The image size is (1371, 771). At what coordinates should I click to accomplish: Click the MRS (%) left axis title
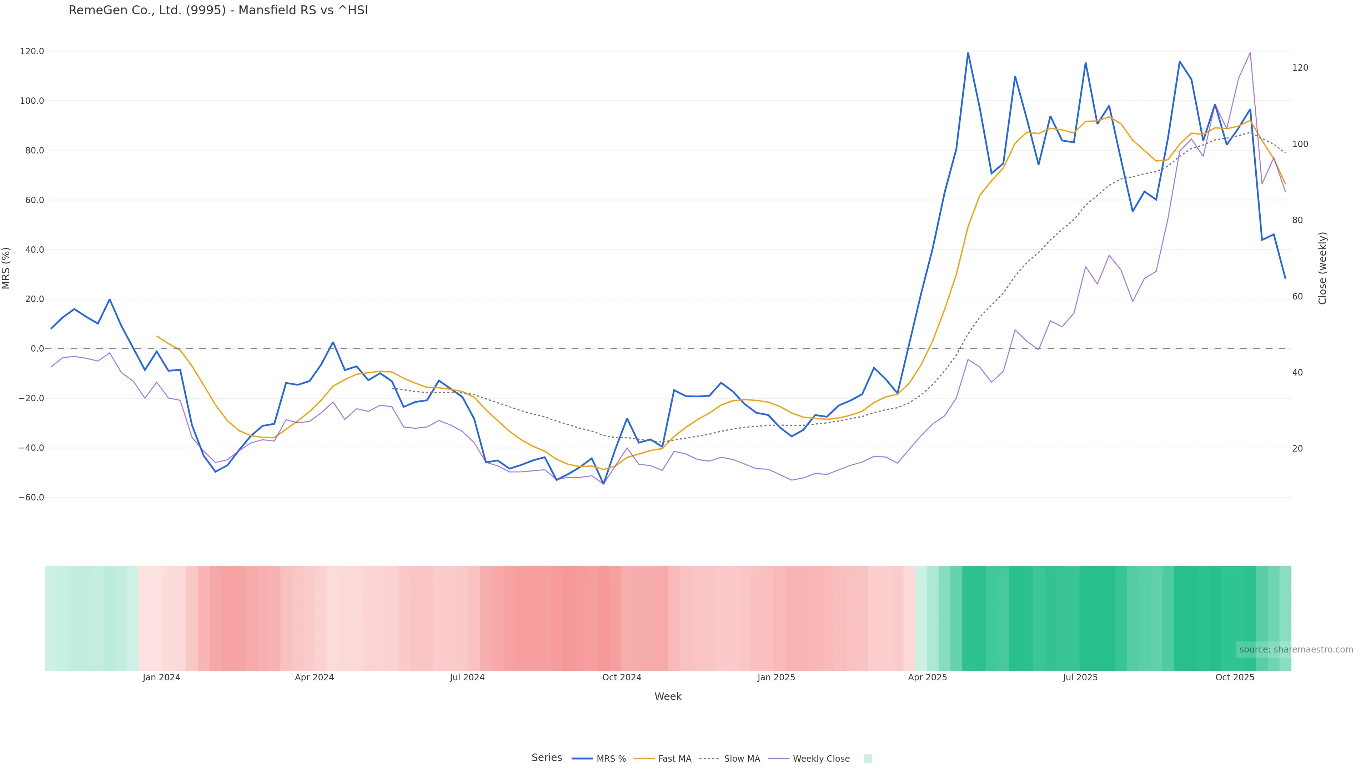pos(6,268)
